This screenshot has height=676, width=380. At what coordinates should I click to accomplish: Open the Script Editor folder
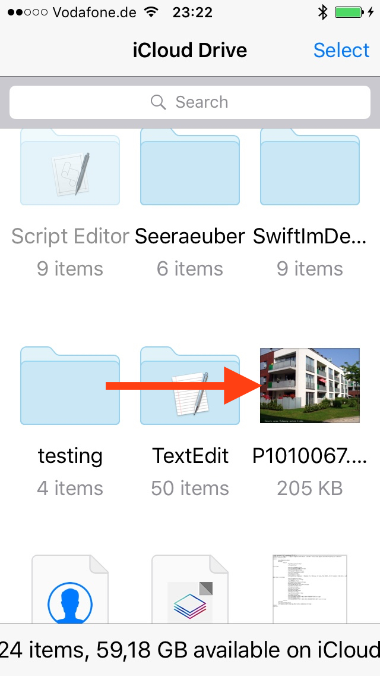pyautogui.click(x=70, y=170)
